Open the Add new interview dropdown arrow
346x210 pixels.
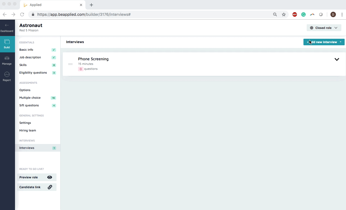(x=341, y=42)
